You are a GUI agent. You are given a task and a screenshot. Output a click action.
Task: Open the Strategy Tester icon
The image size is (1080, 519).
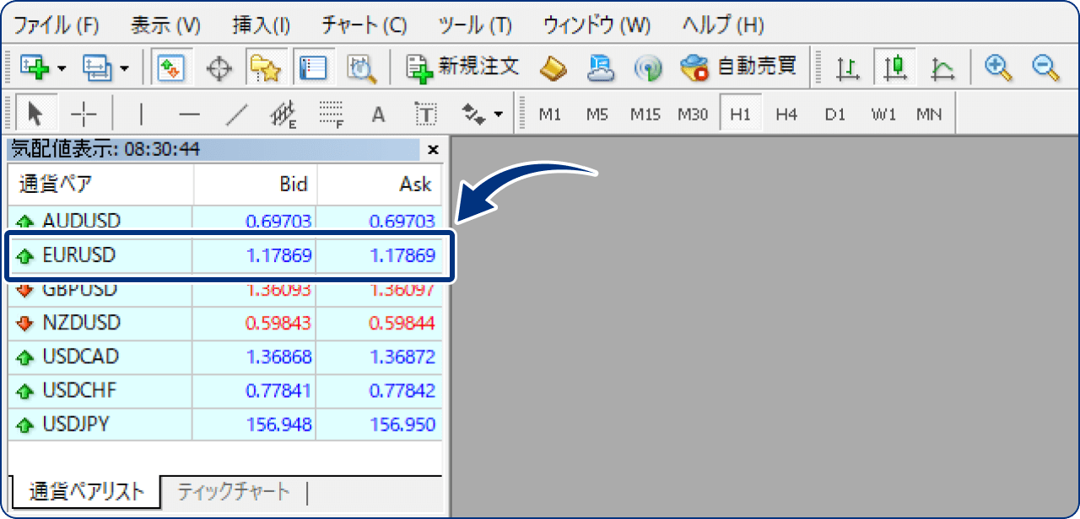pos(361,67)
